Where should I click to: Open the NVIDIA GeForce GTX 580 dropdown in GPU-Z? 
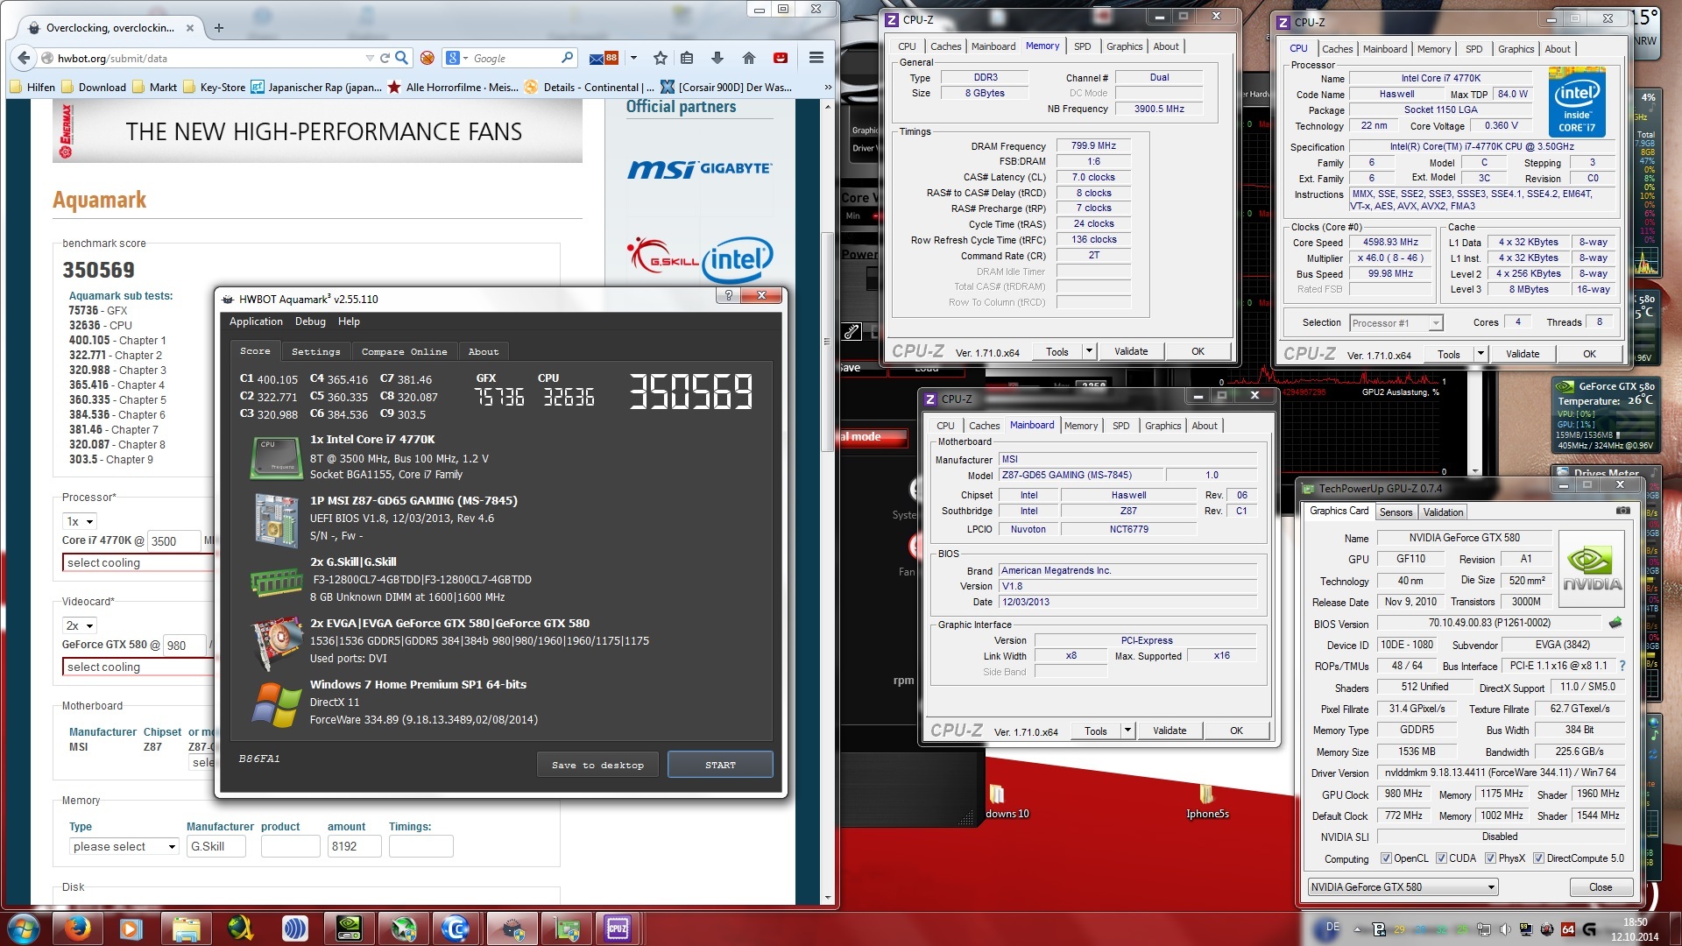(x=1403, y=887)
